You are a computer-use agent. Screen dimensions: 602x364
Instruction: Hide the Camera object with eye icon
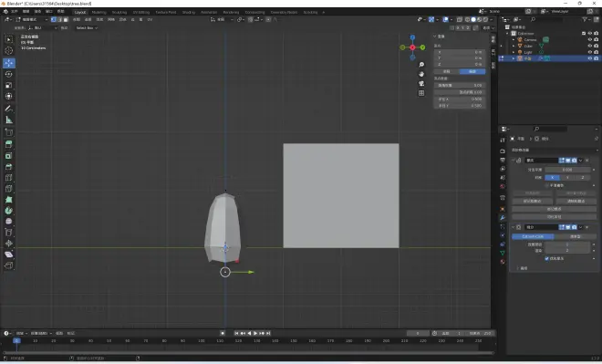(590, 39)
